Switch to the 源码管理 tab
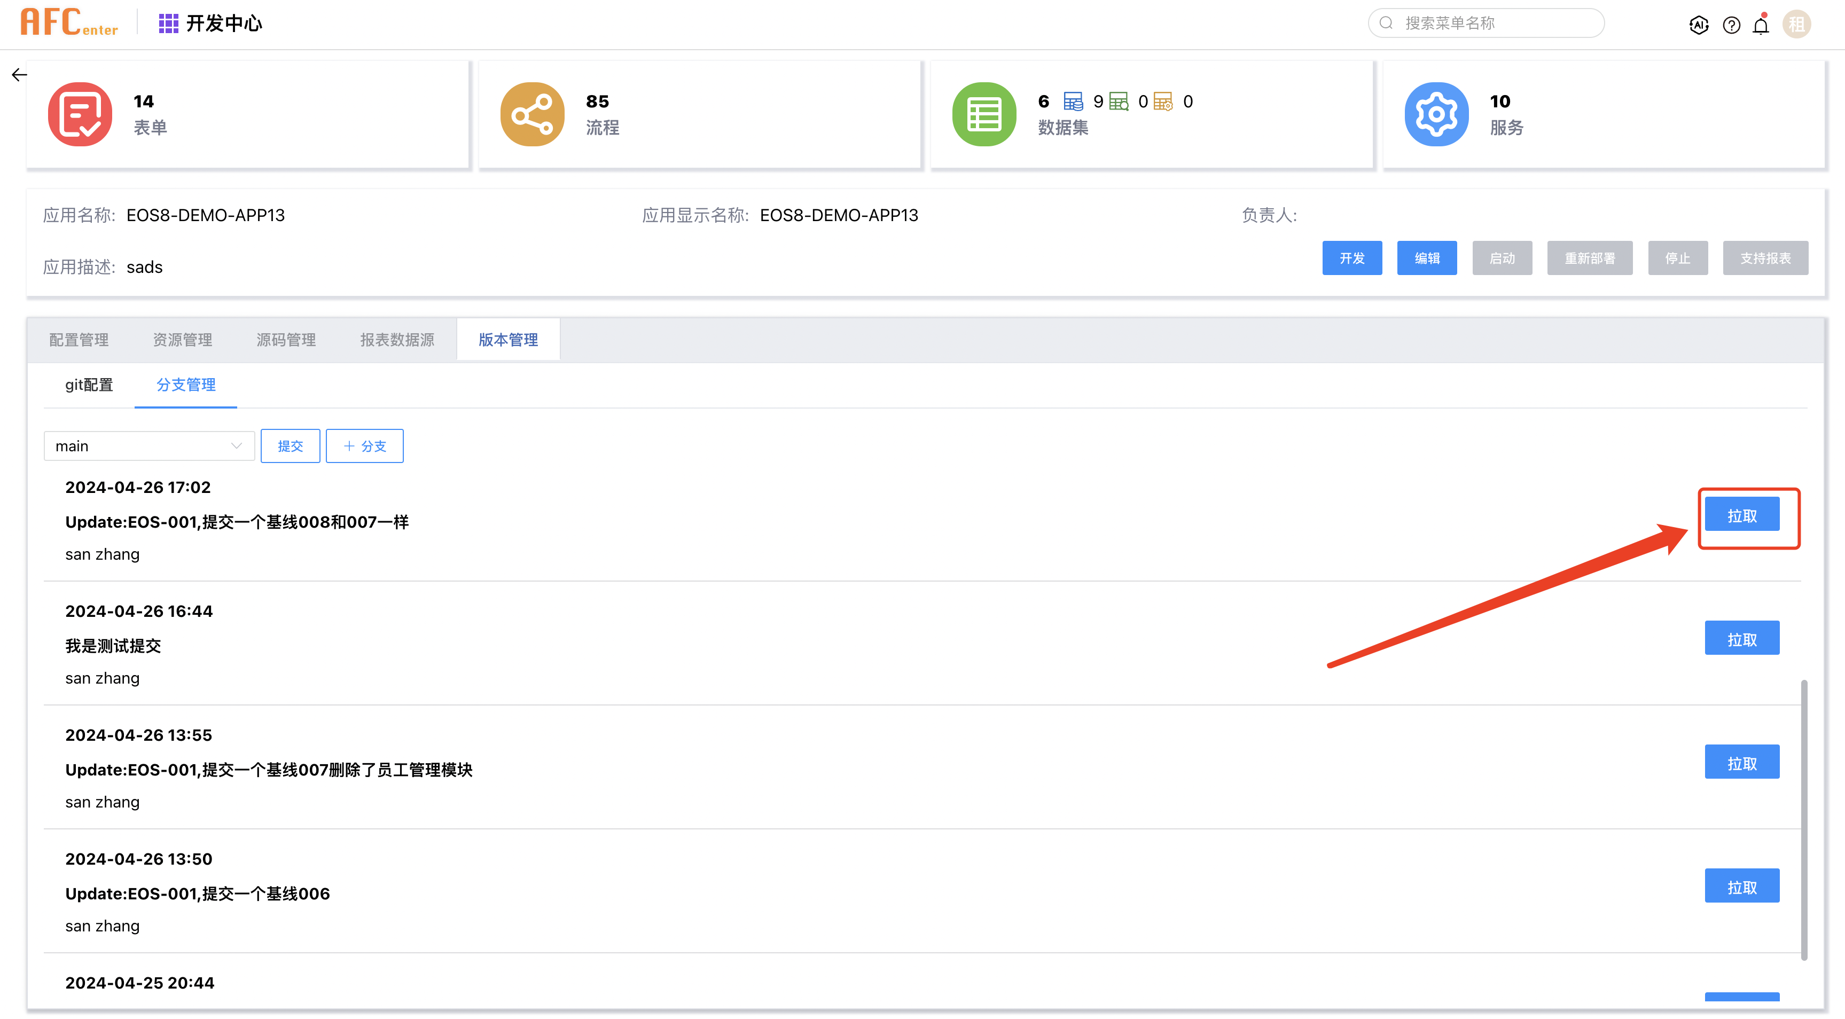1845x1019 pixels. [x=286, y=340]
